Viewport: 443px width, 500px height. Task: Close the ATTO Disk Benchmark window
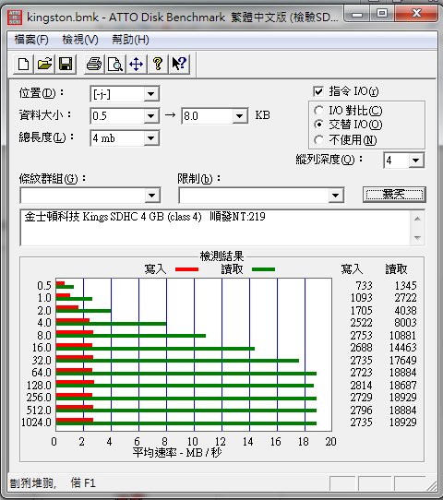coord(416,14)
